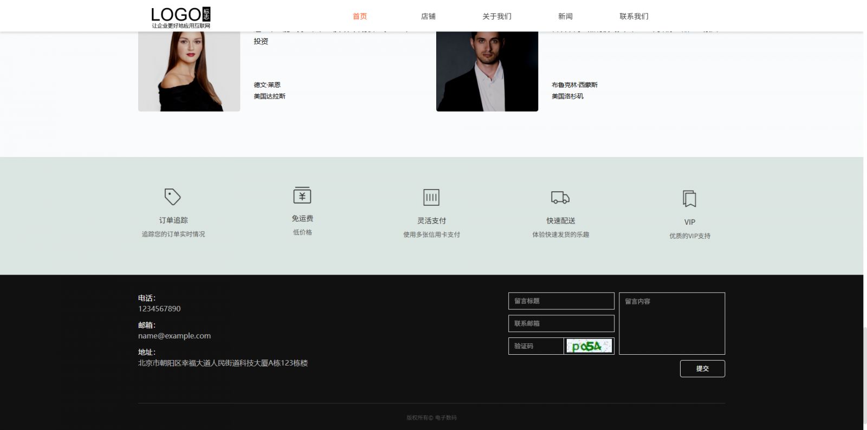
Task: Click the order tracking tag icon
Action: point(172,197)
